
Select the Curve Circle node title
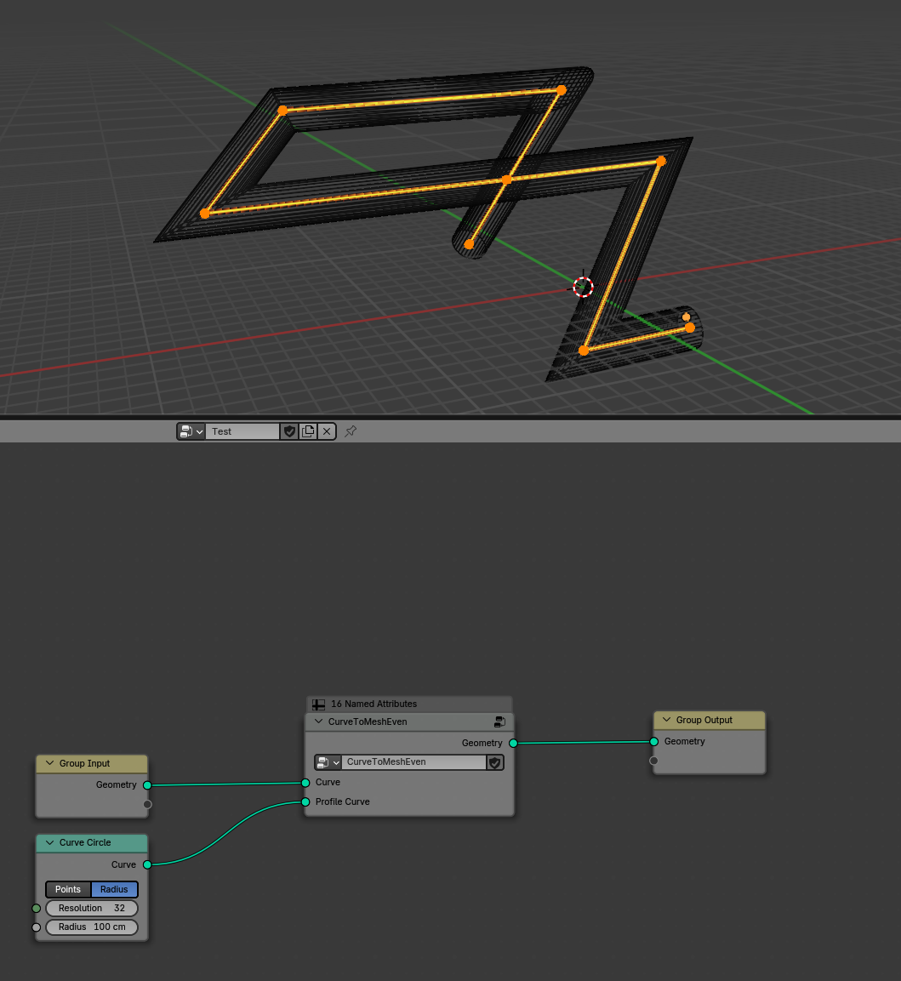[85, 842]
